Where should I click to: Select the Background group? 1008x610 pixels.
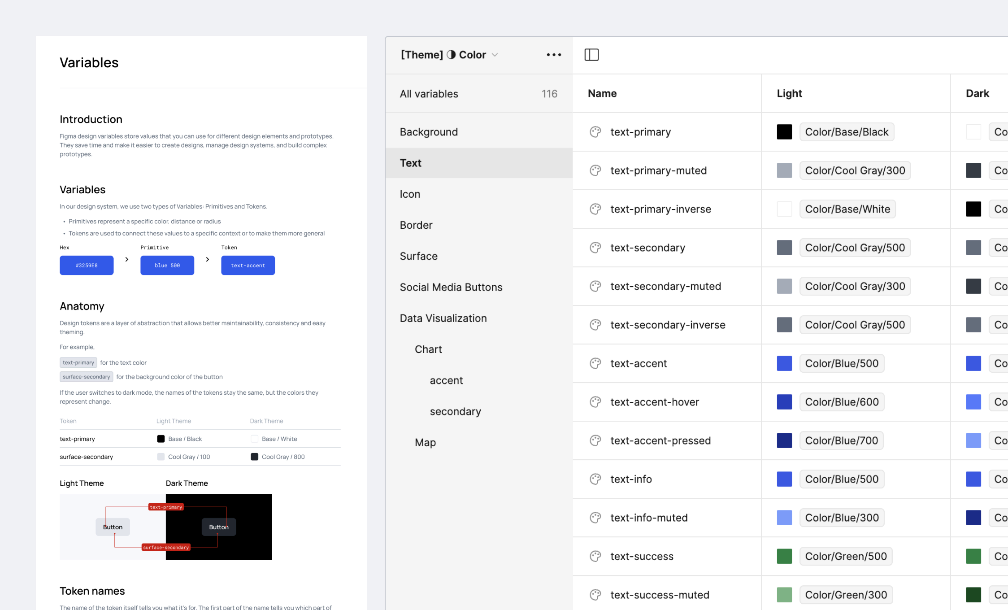[479, 132]
